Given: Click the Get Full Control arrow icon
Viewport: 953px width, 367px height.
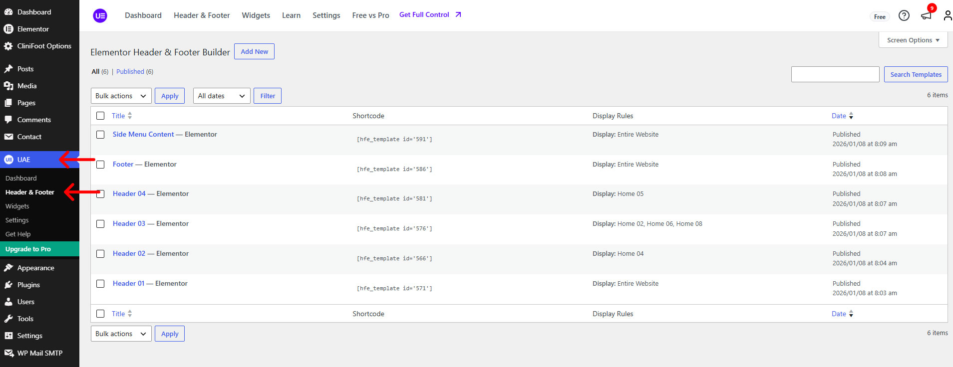Looking at the screenshot, I should coord(458,15).
